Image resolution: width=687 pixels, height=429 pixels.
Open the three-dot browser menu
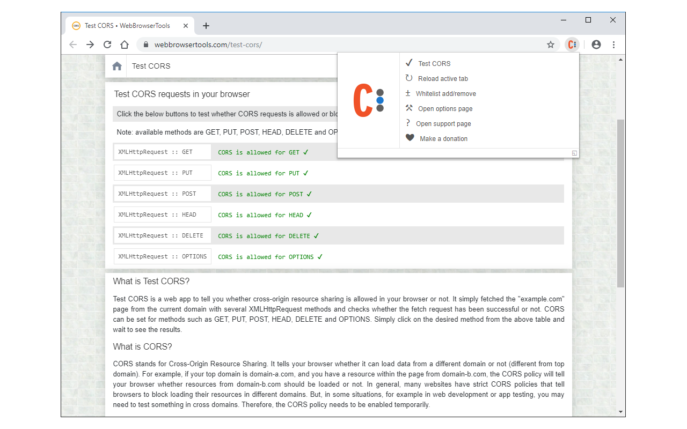click(x=613, y=45)
